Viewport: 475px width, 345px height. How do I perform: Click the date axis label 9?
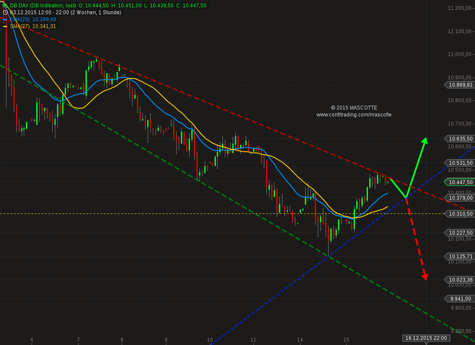(x=166, y=340)
